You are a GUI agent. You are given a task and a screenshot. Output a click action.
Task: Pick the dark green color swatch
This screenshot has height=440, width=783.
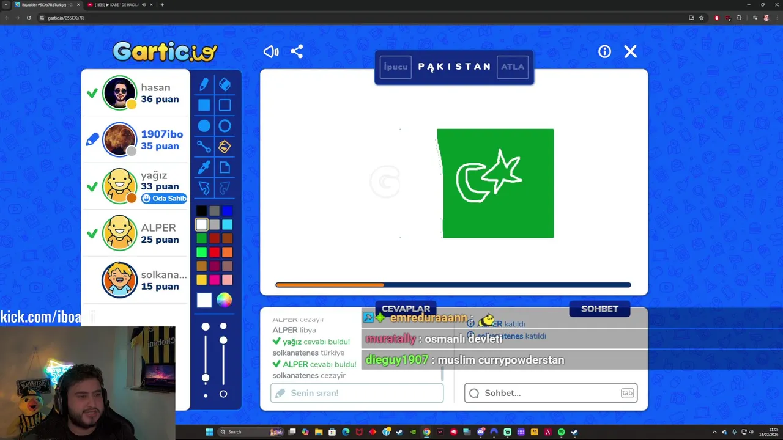click(201, 238)
